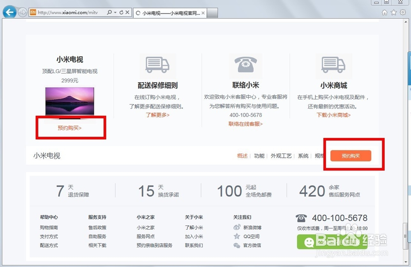411x267 pixels.
Task: Expand the address bar dropdown arrow
Action: [115, 12]
